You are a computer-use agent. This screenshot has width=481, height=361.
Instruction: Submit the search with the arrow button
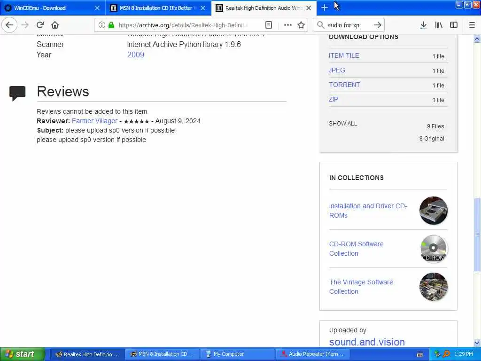click(378, 25)
